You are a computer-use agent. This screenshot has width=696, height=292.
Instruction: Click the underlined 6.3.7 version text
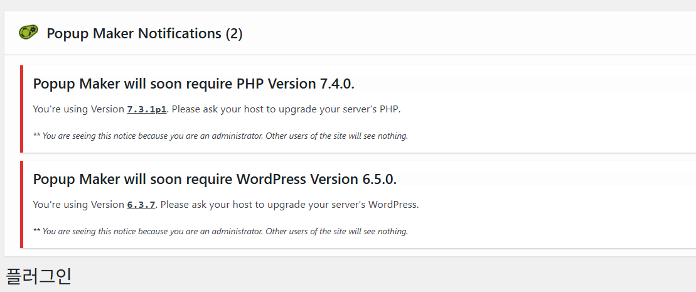[x=141, y=205]
